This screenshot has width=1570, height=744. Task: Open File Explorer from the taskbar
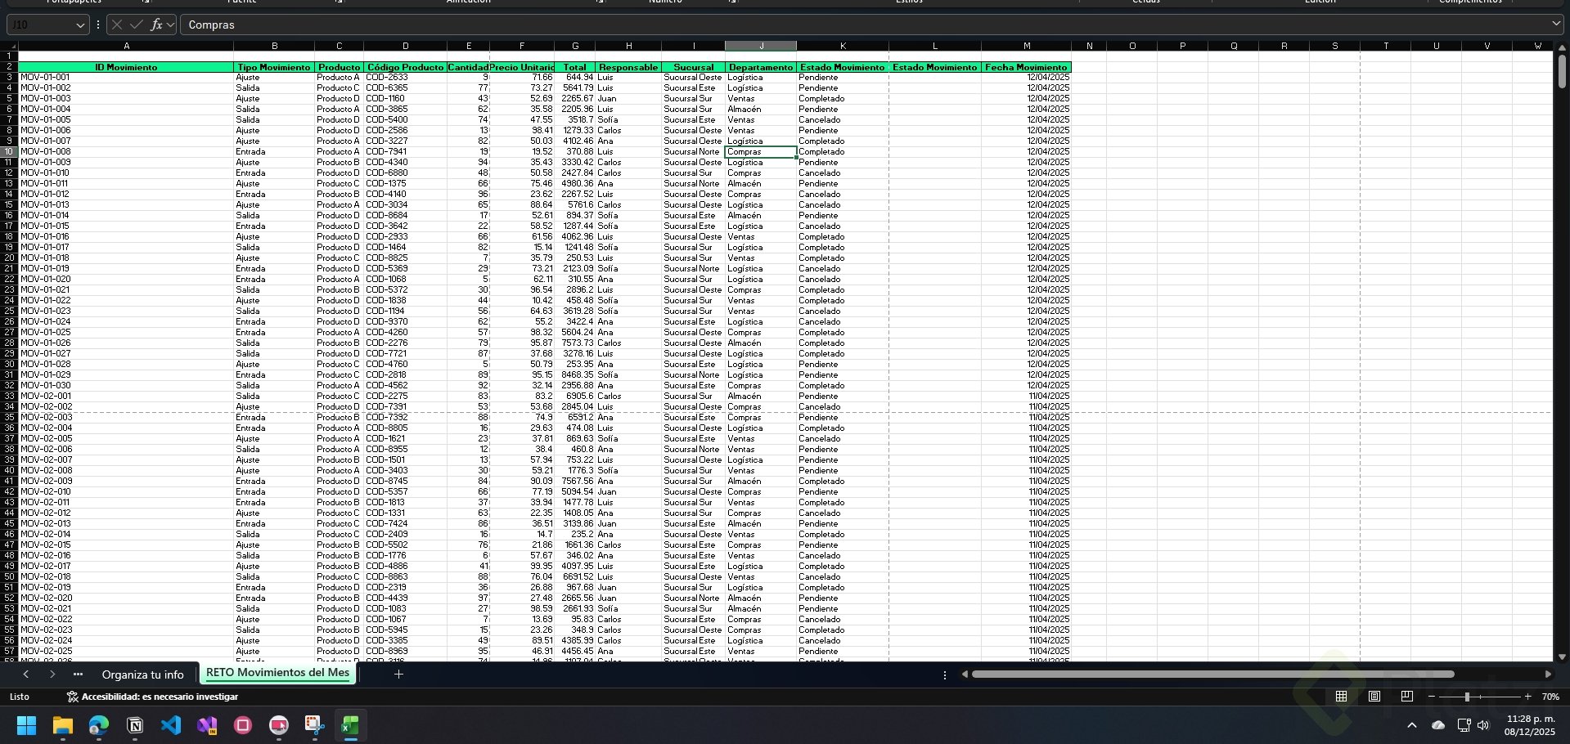coord(63,725)
